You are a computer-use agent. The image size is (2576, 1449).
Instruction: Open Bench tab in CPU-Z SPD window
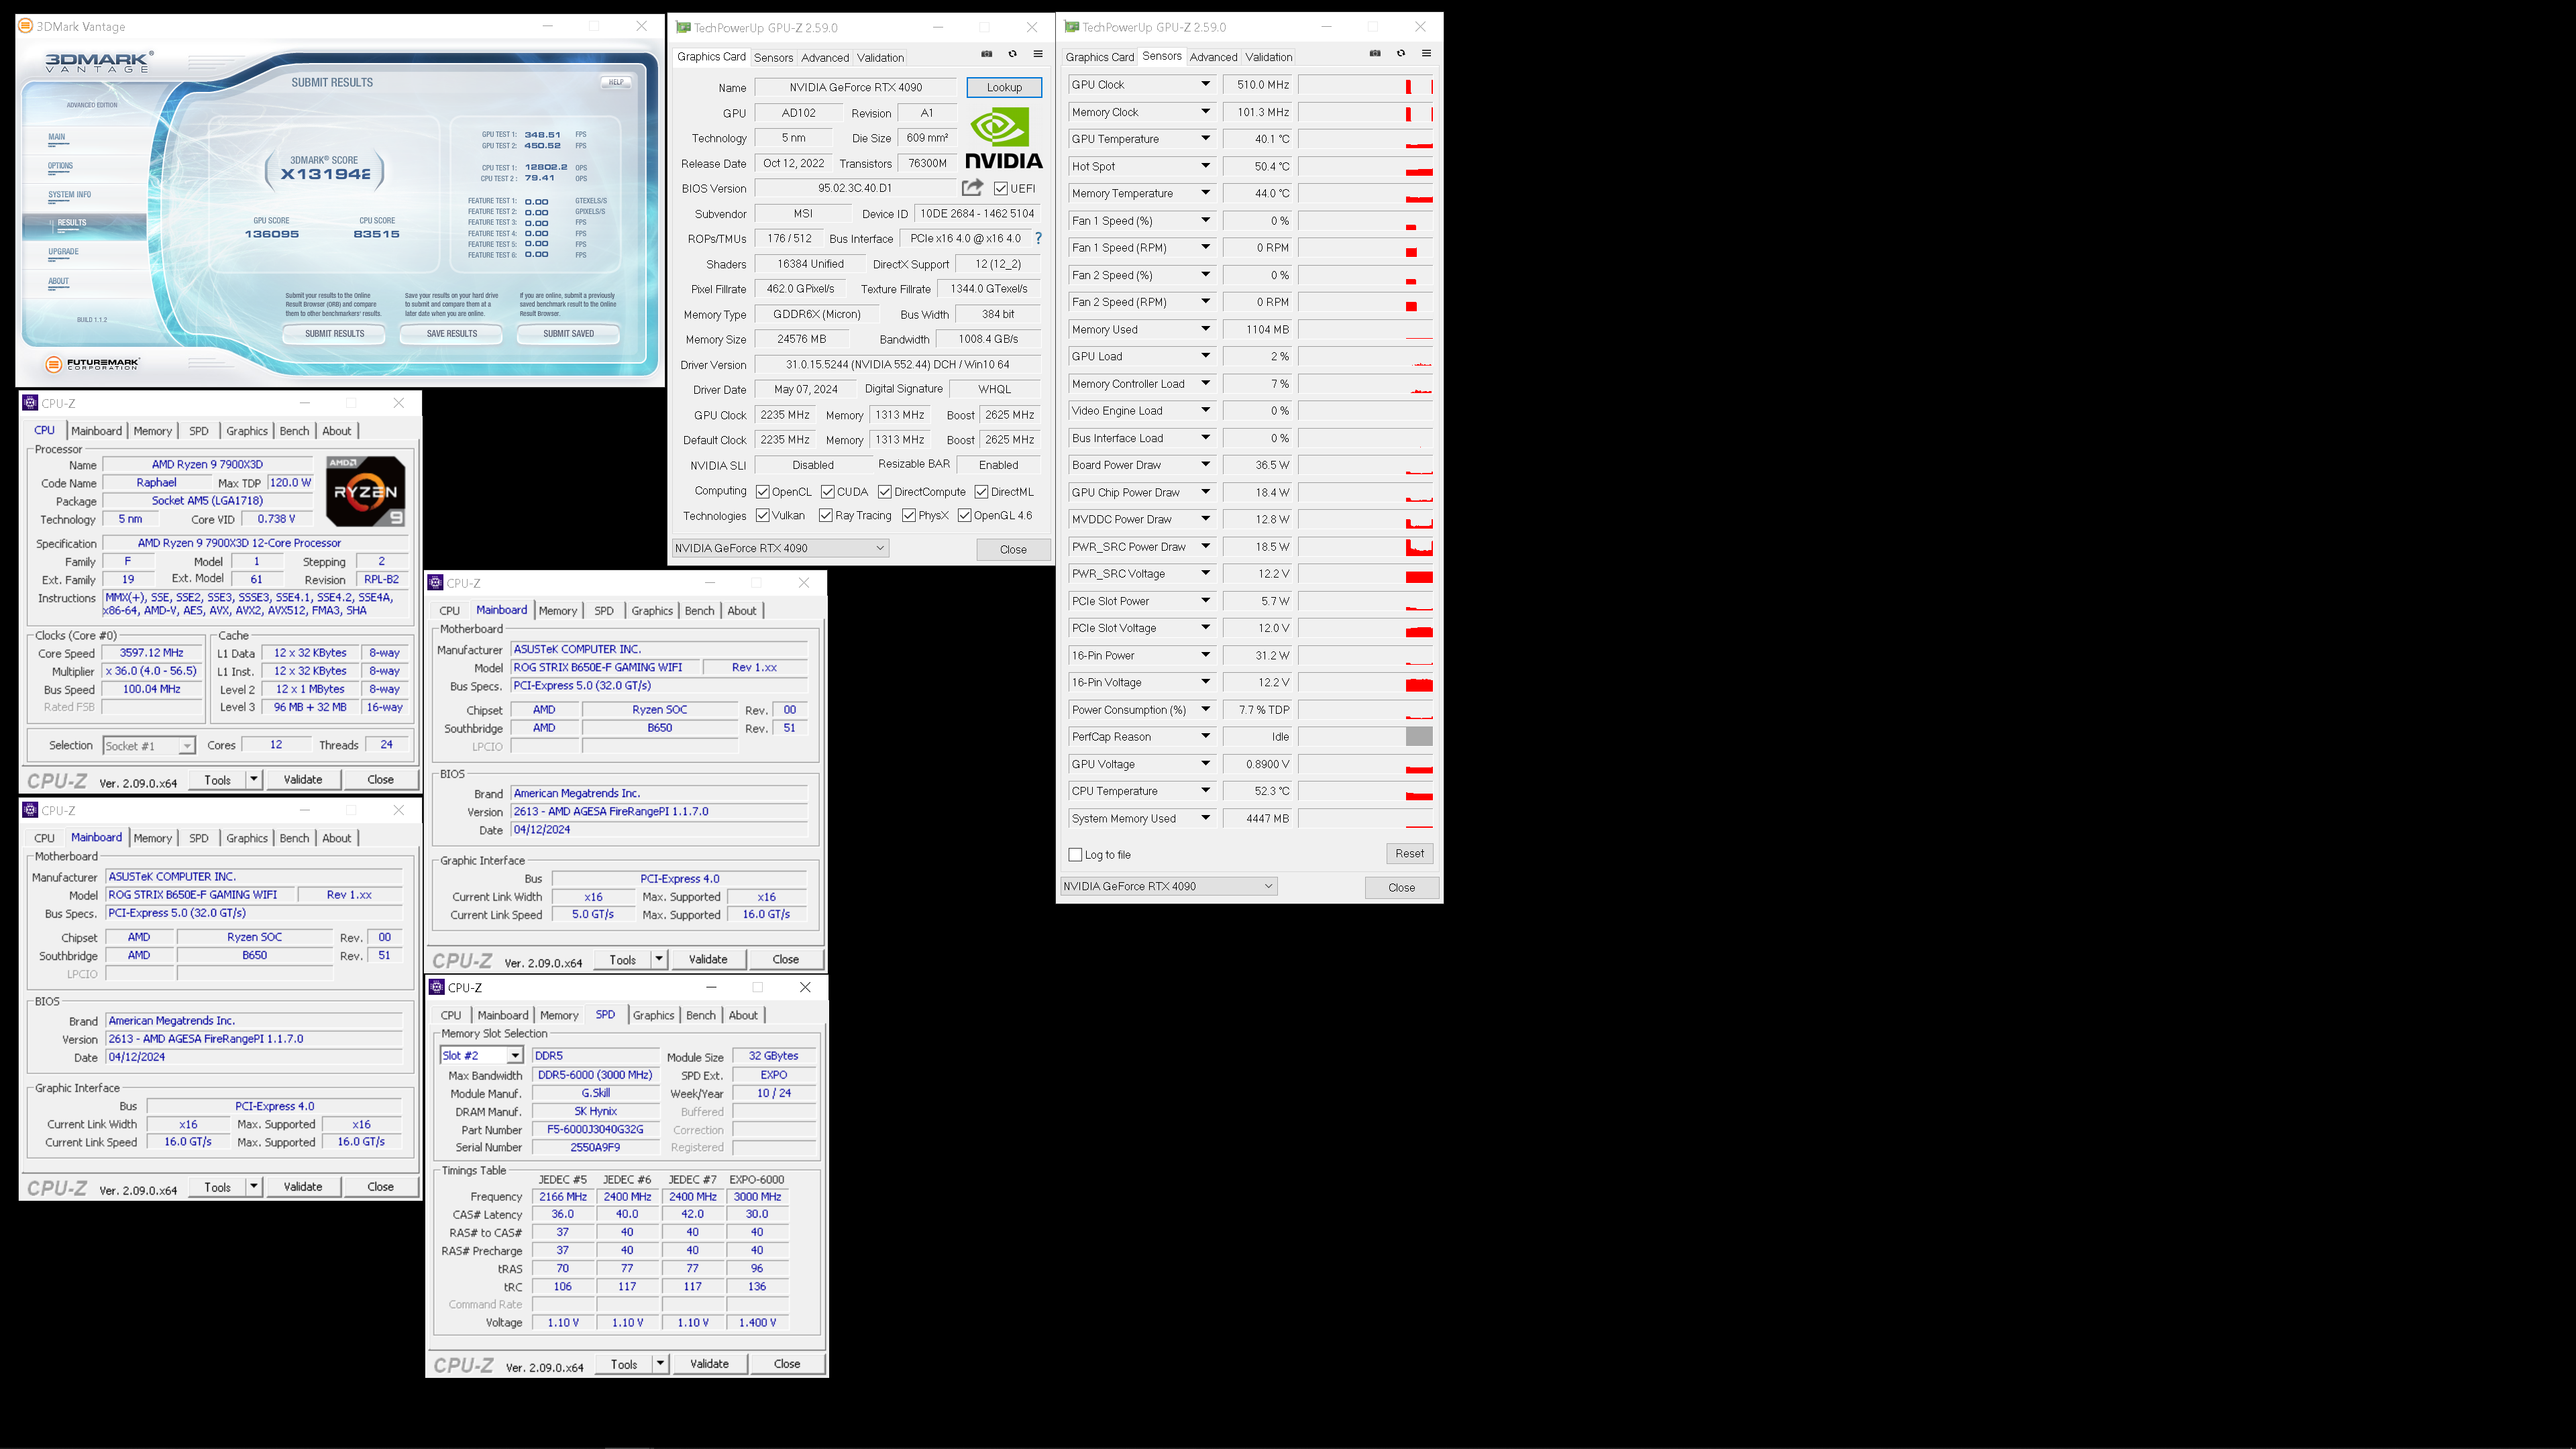tap(701, 1015)
